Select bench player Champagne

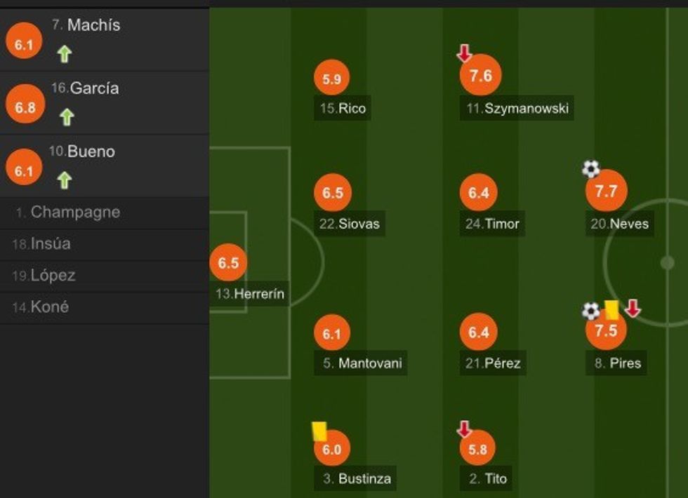[x=75, y=213]
